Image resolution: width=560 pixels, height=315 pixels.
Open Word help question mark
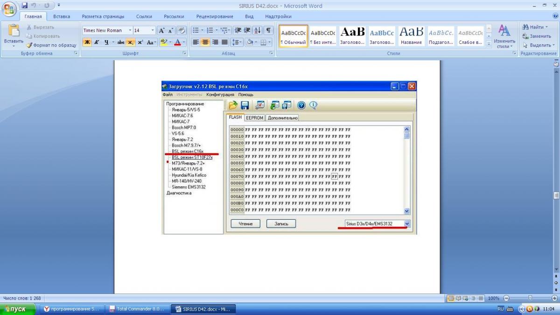click(555, 16)
